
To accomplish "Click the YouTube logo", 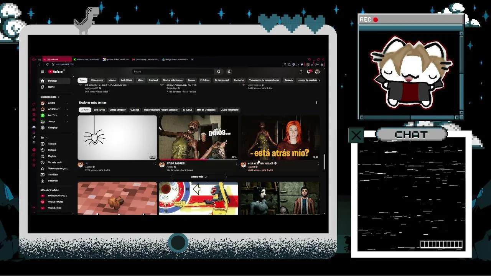I will pyautogui.click(x=56, y=72).
